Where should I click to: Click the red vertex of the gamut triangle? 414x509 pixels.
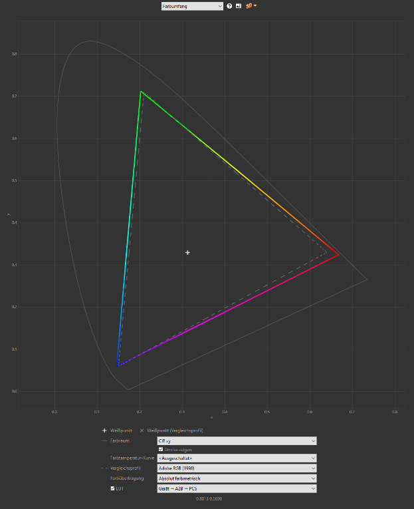coord(338,254)
